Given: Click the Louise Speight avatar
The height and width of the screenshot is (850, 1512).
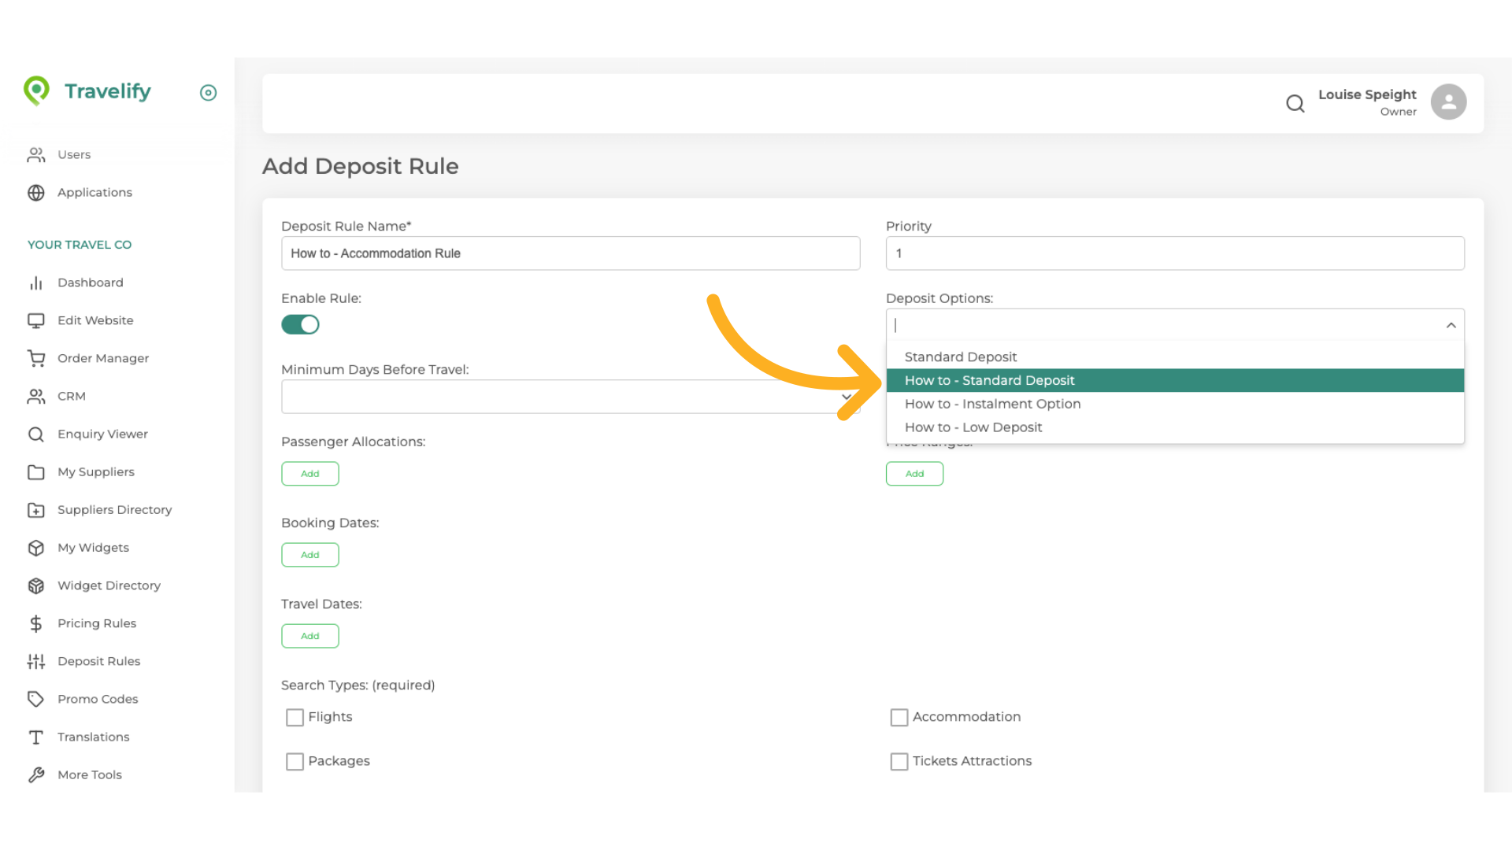Looking at the screenshot, I should click(x=1448, y=102).
